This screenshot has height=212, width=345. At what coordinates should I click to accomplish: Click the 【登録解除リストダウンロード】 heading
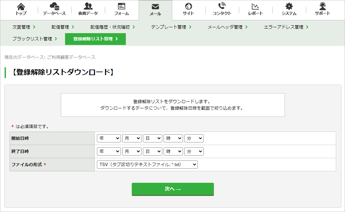[62, 72]
